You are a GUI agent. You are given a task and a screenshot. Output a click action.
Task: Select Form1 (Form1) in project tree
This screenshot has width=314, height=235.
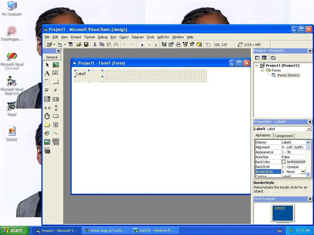point(288,75)
